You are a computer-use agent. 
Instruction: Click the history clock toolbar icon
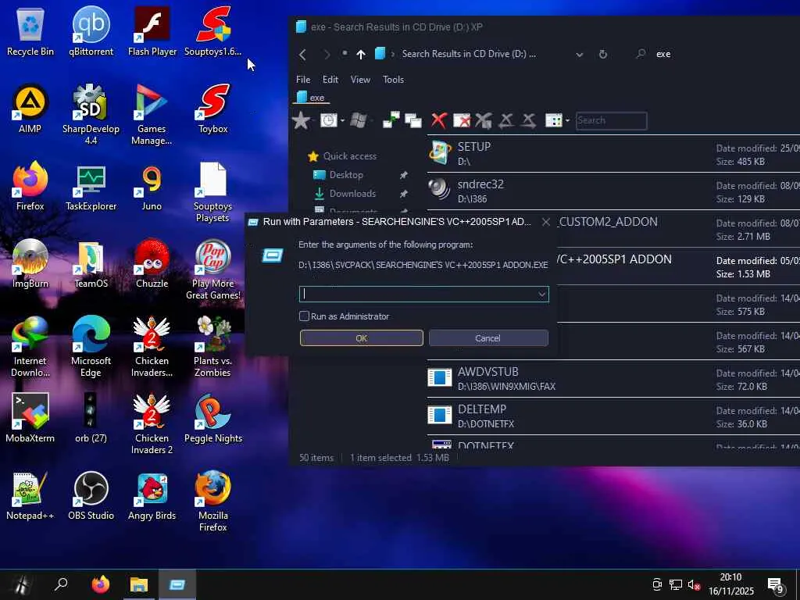(328, 121)
